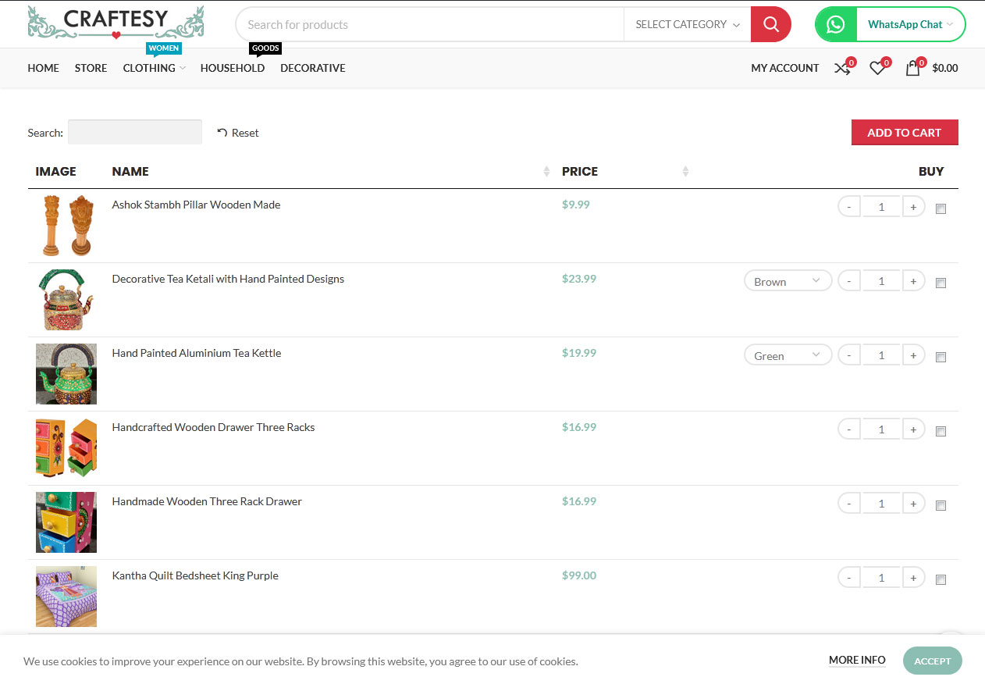Viewport: 985px width, 684px height.
Task: Open Ashok Stambh Pillar Wooden Made product
Action: point(196,205)
